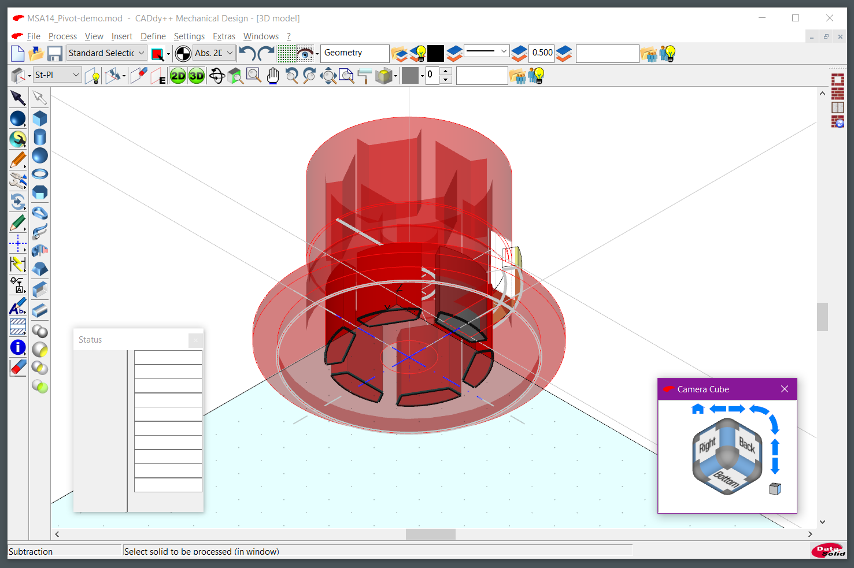Click the hatching pattern tool icon
The width and height of the screenshot is (854, 568).
coord(18,327)
